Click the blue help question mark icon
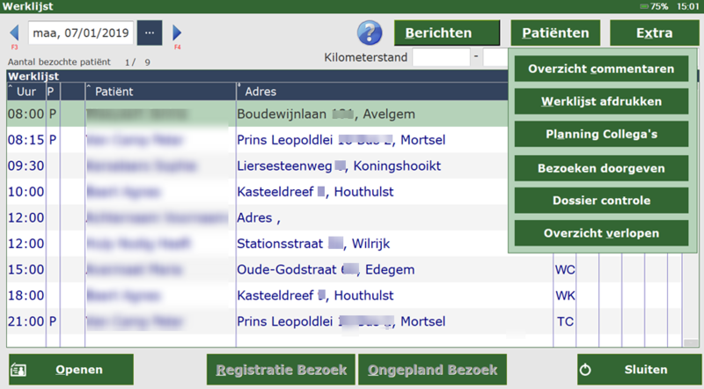 [x=370, y=33]
